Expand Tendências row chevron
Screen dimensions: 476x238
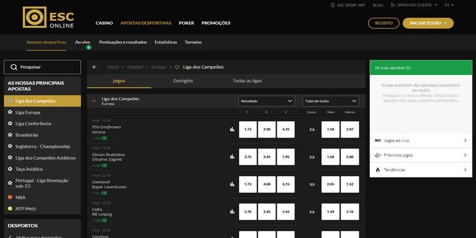coord(465,170)
